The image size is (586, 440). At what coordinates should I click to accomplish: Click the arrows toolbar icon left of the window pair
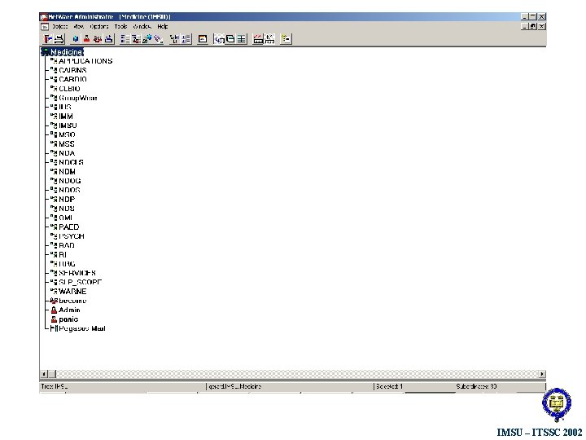tap(220, 39)
